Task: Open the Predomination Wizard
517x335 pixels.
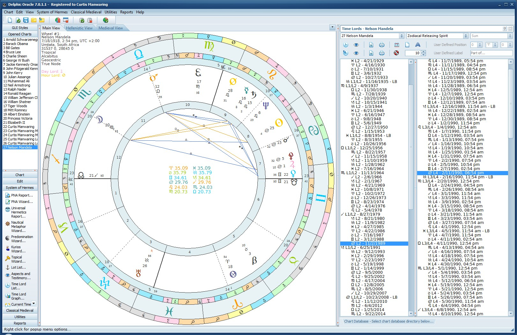Action: [19, 239]
